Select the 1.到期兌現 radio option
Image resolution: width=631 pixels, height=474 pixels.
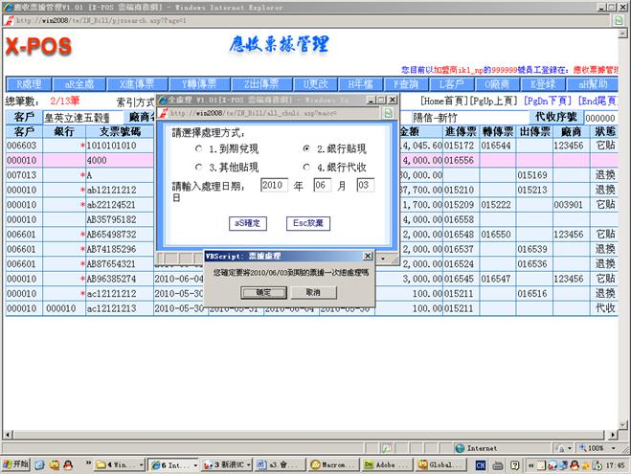click(198, 150)
